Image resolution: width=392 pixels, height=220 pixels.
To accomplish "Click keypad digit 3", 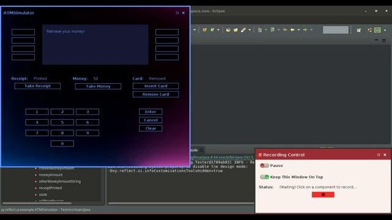I will coord(88,112).
